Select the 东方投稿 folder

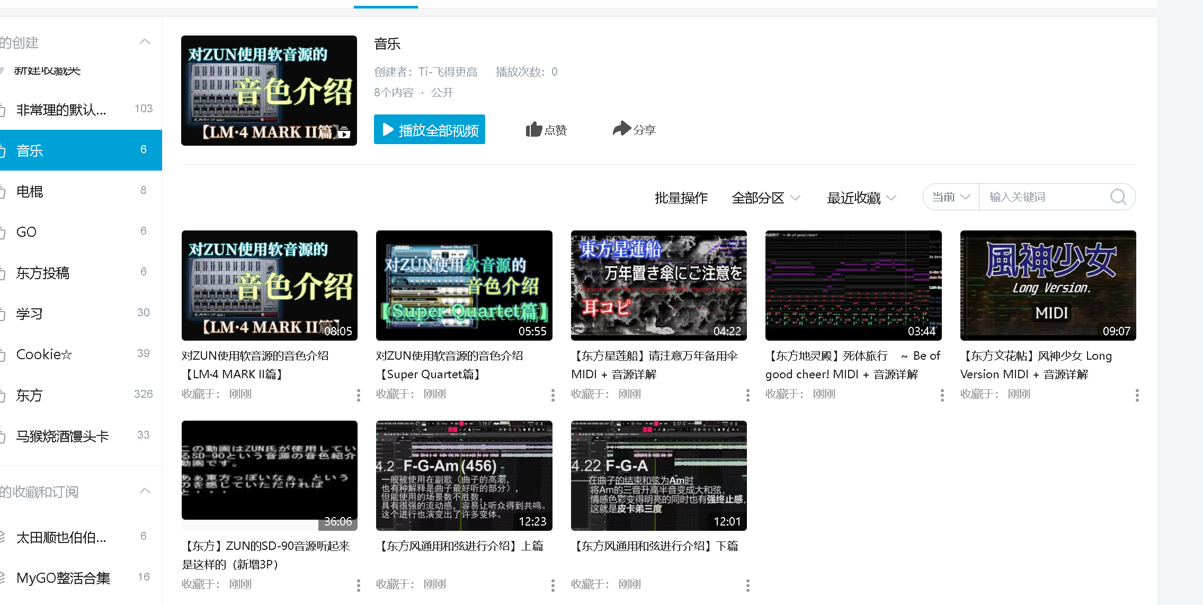point(81,273)
